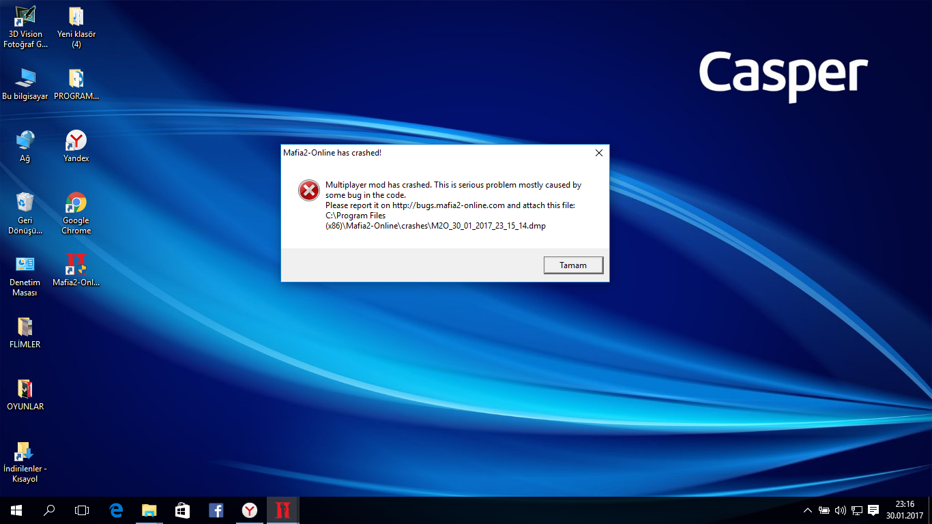Screen dimensions: 932x524
Task: Select the Mafia2-Online desktop shortcut
Action: click(76, 270)
